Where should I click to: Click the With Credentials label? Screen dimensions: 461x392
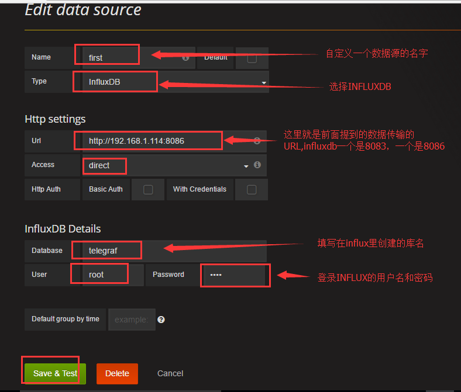click(x=199, y=189)
